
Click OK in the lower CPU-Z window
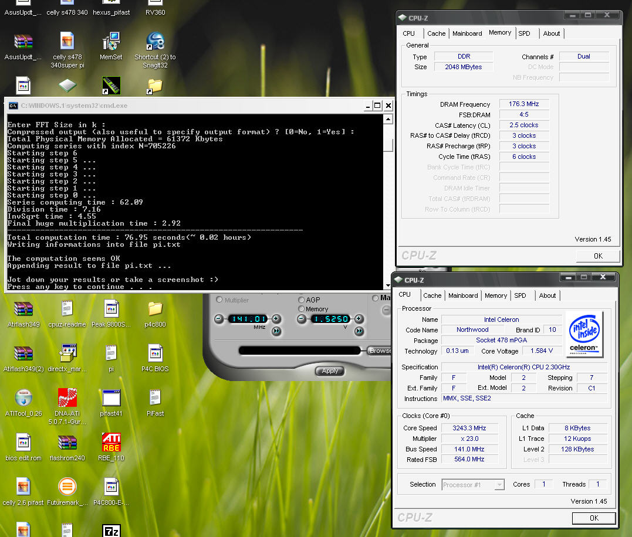tap(594, 518)
